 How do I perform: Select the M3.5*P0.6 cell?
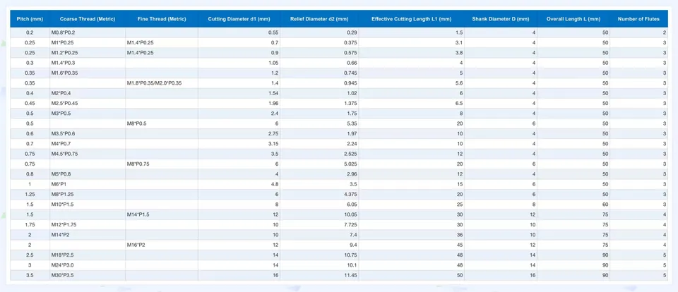tap(88, 133)
